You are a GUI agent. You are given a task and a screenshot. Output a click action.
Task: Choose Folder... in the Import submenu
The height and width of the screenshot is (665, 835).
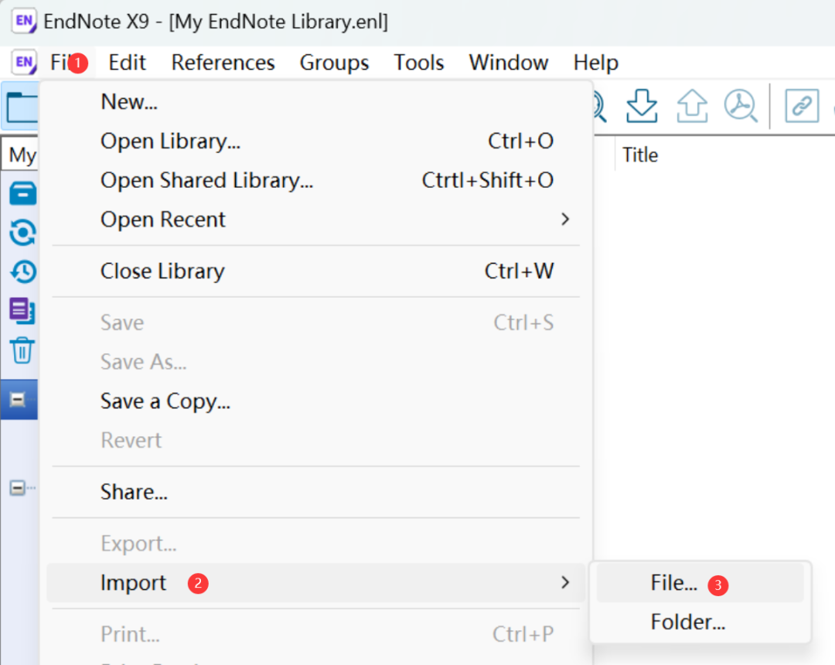(700, 622)
